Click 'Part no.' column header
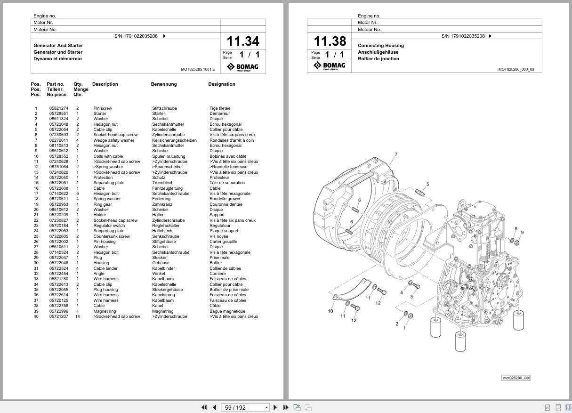 click(56, 84)
